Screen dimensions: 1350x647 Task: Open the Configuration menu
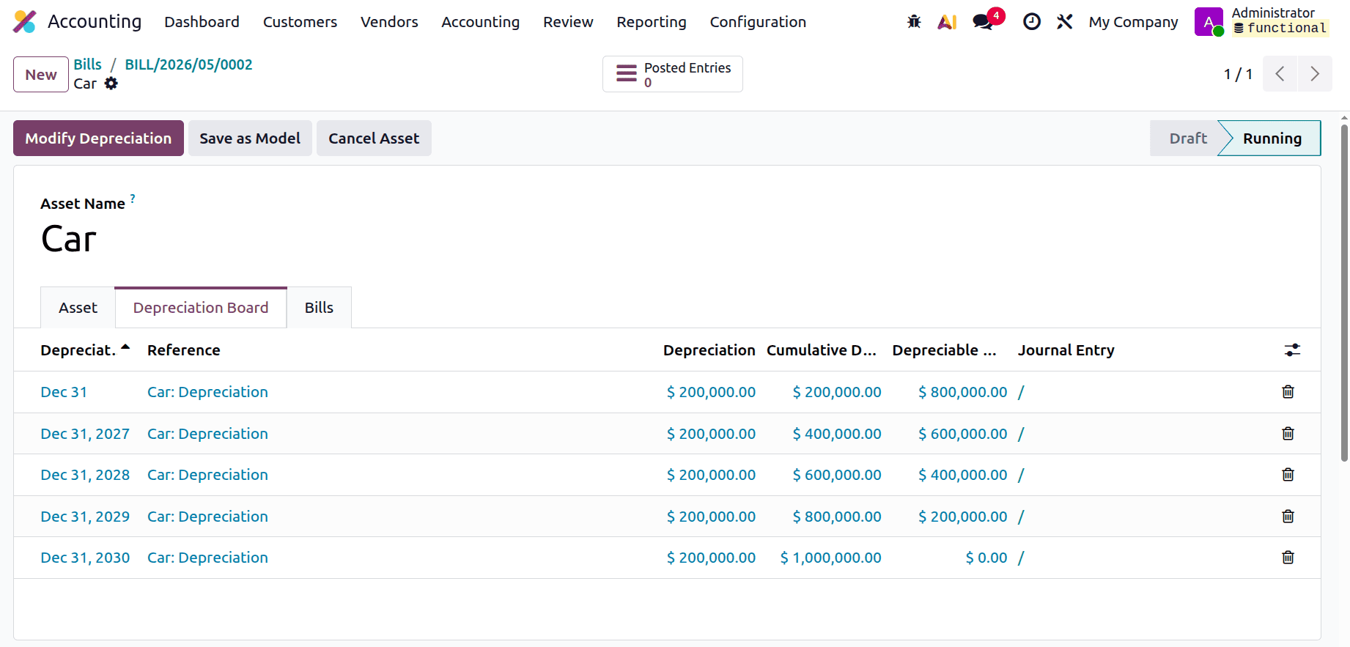pyautogui.click(x=758, y=22)
